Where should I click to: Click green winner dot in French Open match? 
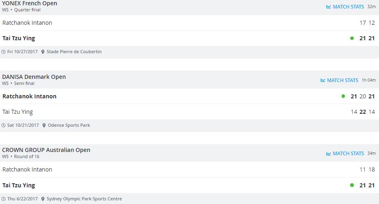(352, 38)
